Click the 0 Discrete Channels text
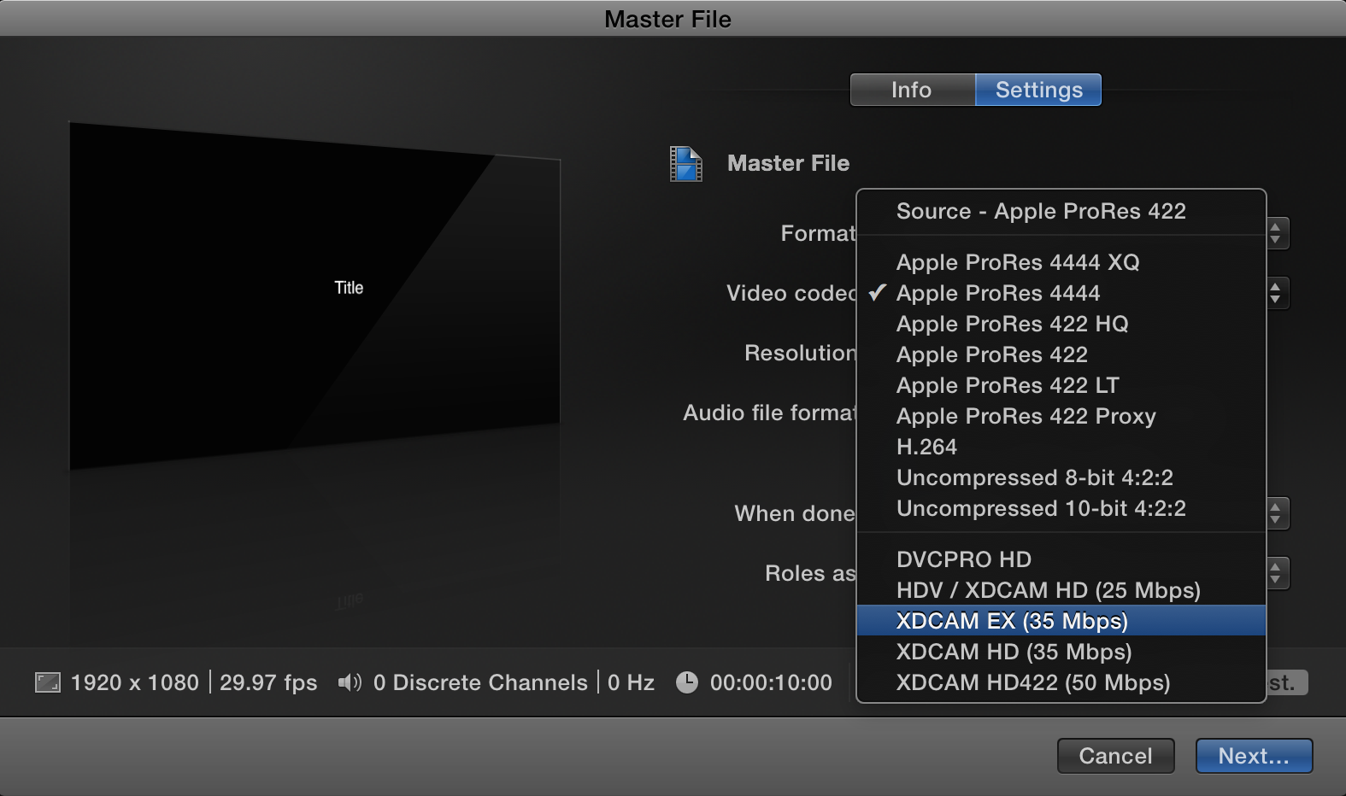 pos(480,682)
